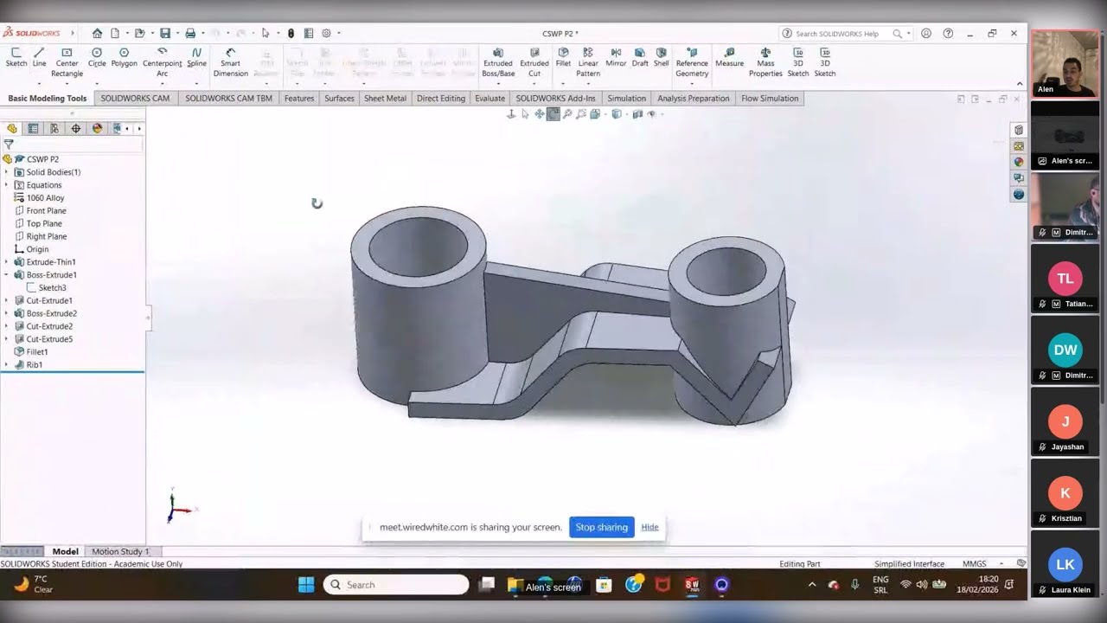Collapse the Boss-Extrude1 feature
This screenshot has width=1107, height=623.
6,275
